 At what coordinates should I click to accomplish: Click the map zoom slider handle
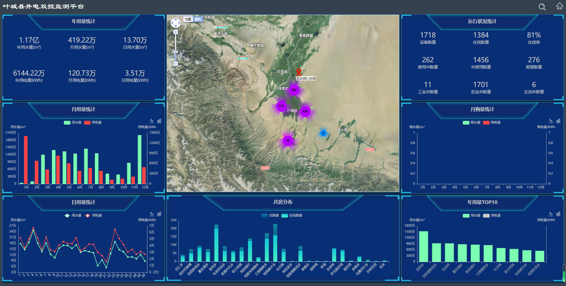[x=176, y=52]
